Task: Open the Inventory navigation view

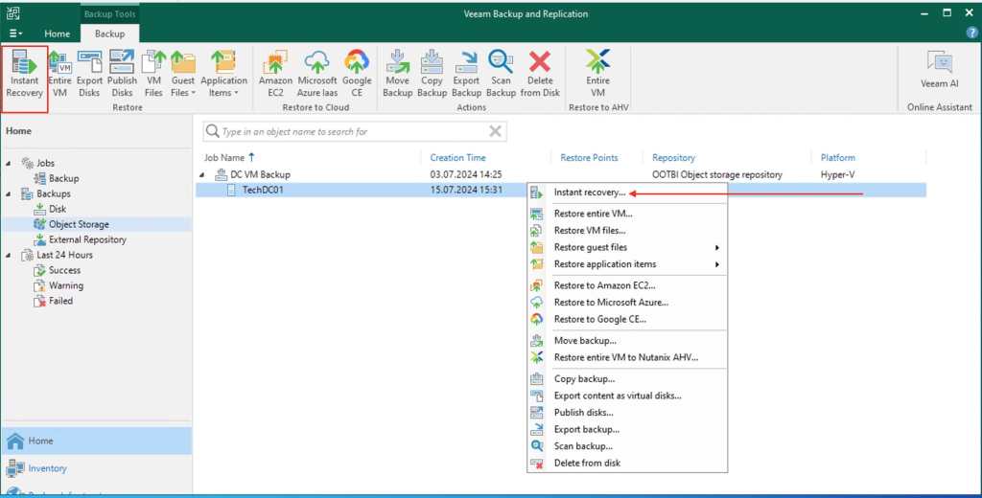Action: pos(48,468)
